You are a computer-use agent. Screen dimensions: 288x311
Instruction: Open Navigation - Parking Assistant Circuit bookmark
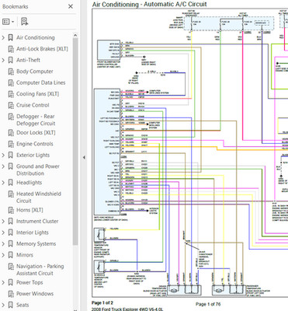pyautogui.click(x=40, y=270)
